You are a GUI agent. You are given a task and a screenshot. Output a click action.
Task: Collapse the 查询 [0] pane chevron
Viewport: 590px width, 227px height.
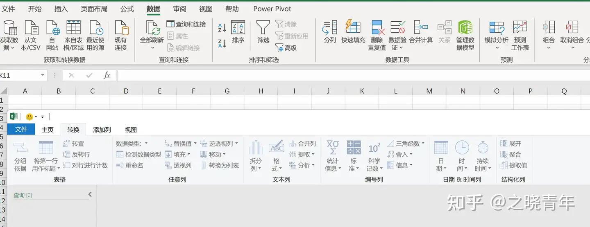pyautogui.click(x=90, y=195)
